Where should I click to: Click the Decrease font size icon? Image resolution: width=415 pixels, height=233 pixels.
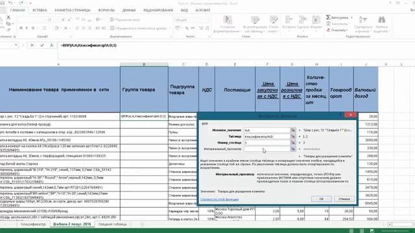coord(69,20)
